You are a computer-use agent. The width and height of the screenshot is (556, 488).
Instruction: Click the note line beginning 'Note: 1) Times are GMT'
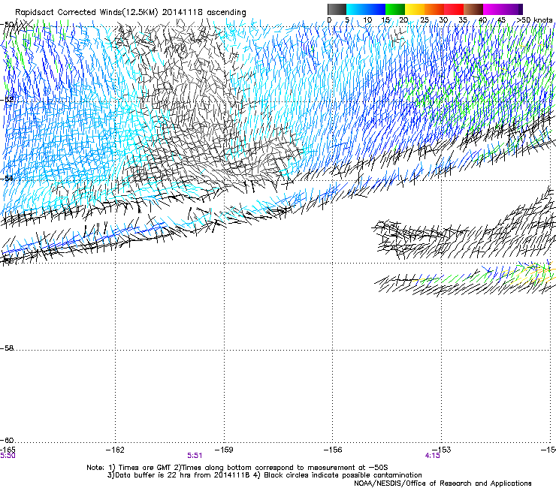(237, 468)
